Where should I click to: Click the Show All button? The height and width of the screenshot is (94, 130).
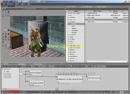pyautogui.click(x=23, y=66)
